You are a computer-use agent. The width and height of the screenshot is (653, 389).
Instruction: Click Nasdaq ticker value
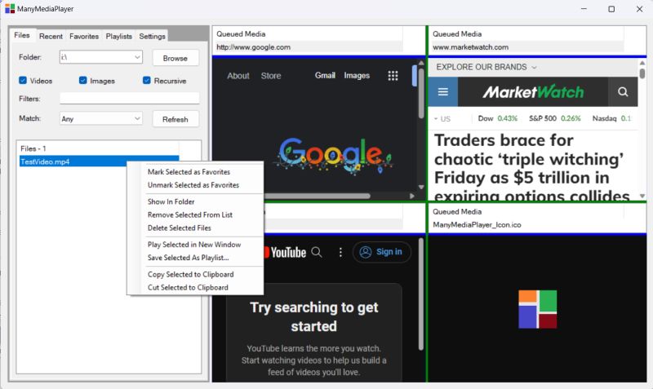[625, 118]
